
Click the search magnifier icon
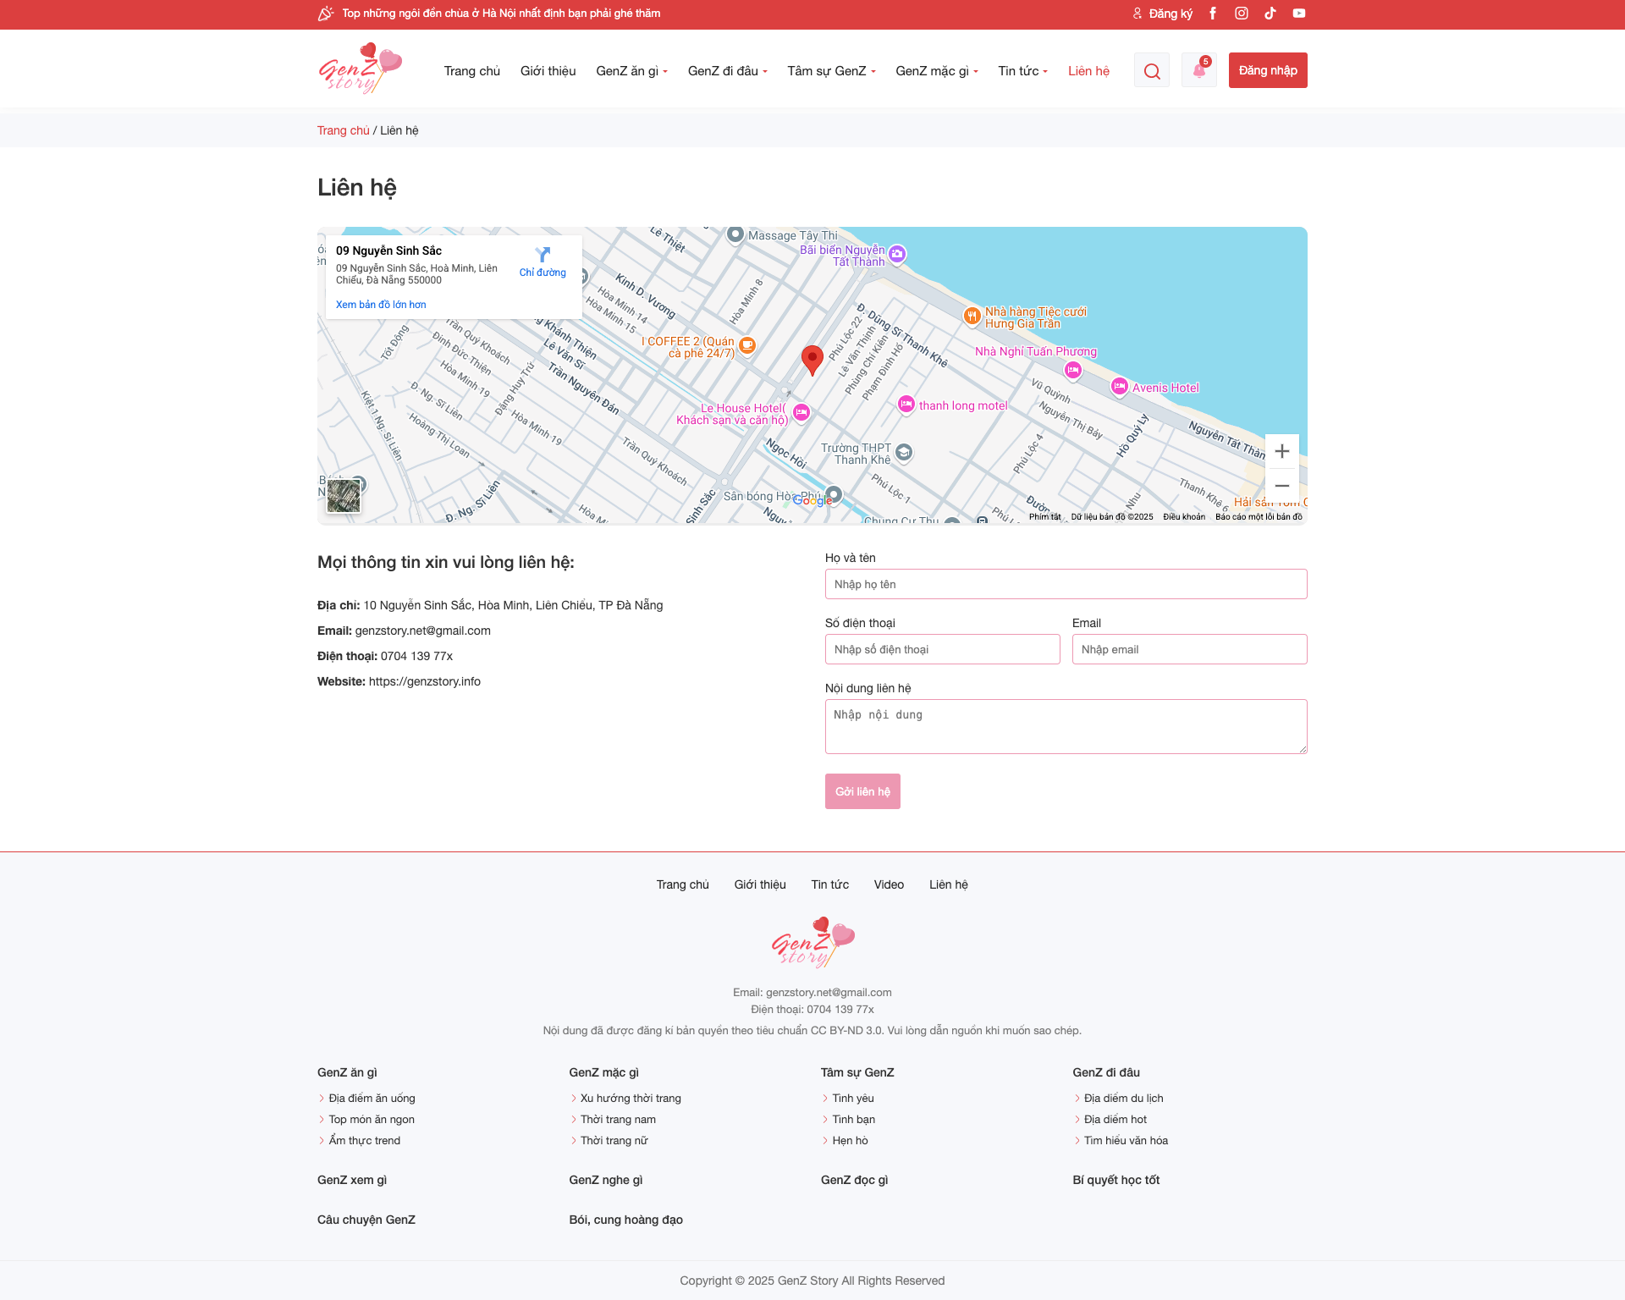tap(1152, 71)
